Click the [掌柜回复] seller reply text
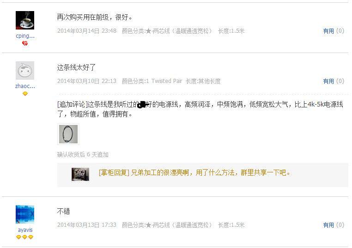This screenshot has height=248, width=352. point(194,172)
